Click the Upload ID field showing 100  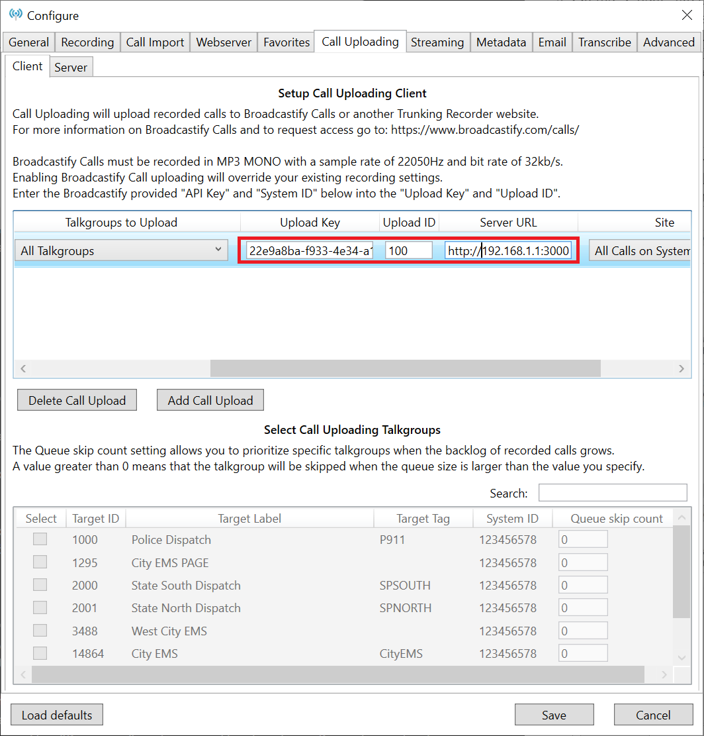click(408, 250)
